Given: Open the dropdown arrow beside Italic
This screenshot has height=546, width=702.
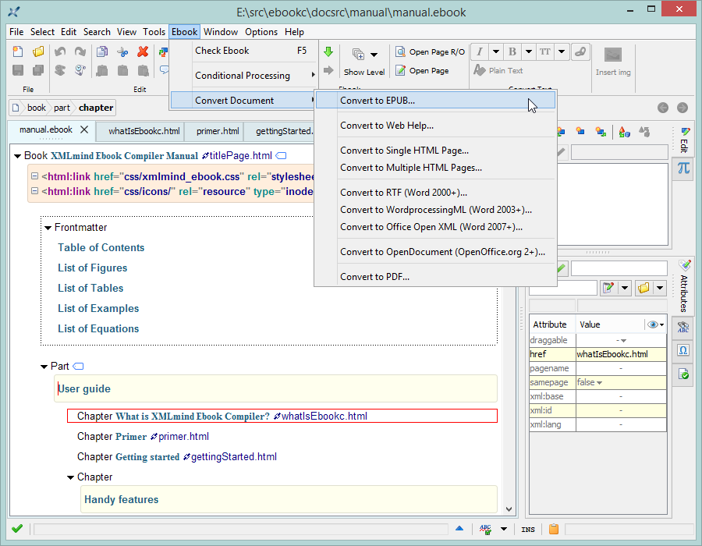Looking at the screenshot, I should pos(496,51).
